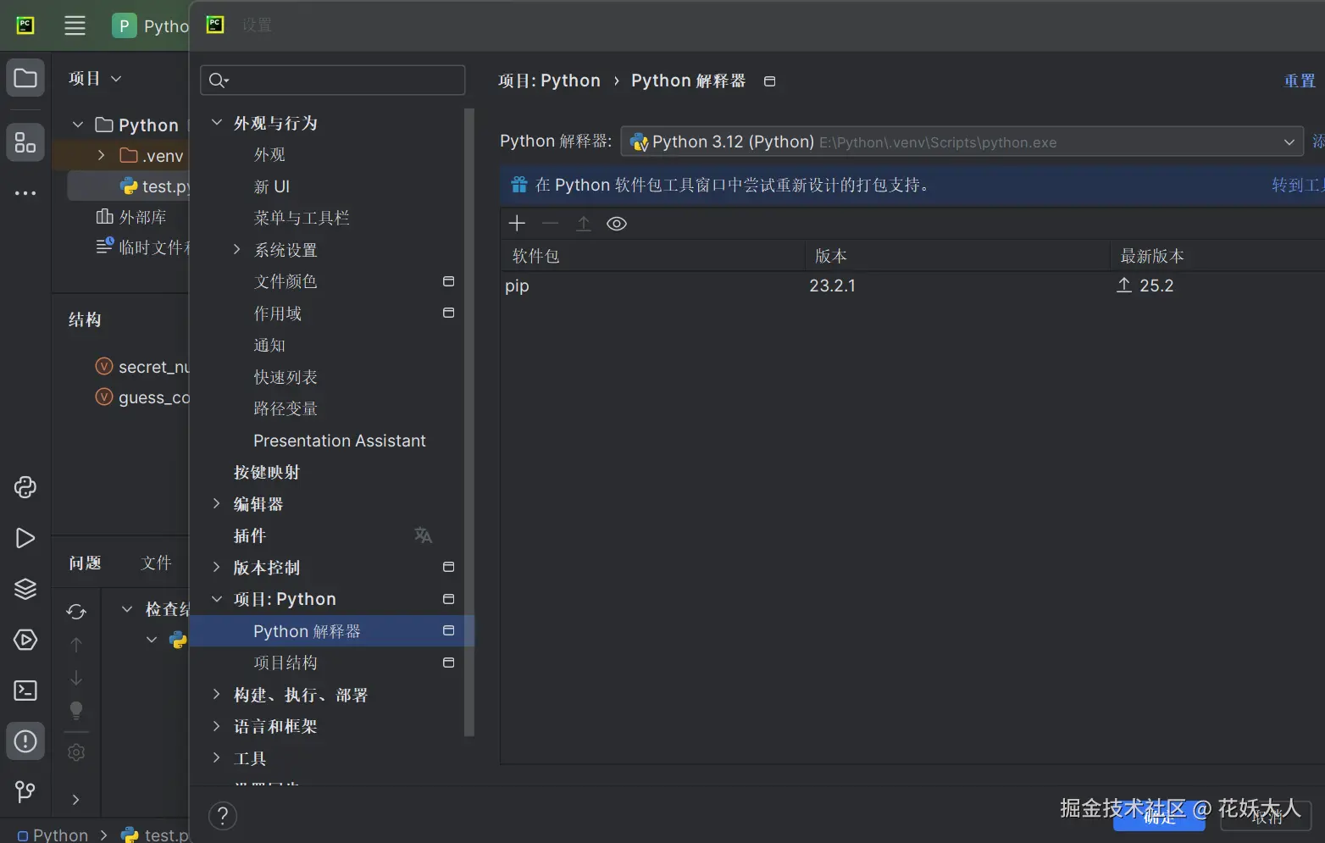Open More tool windows ellipsis
1325x843 pixels.
click(25, 193)
